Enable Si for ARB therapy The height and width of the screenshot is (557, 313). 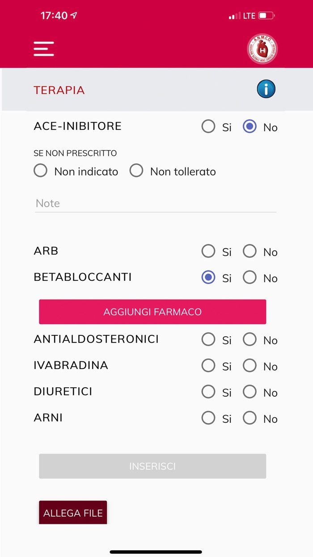click(208, 251)
